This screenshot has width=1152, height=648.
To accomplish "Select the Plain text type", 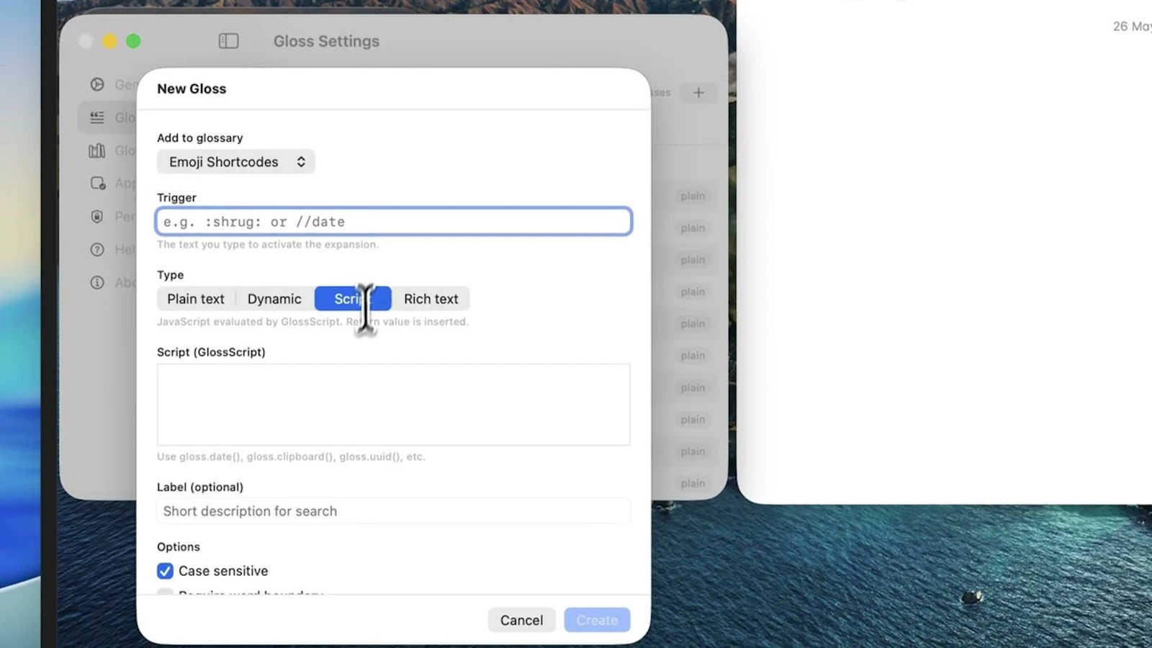I will [196, 299].
